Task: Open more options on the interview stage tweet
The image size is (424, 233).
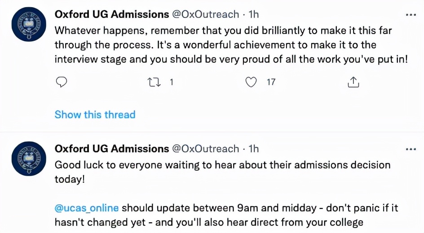Action: (411, 15)
